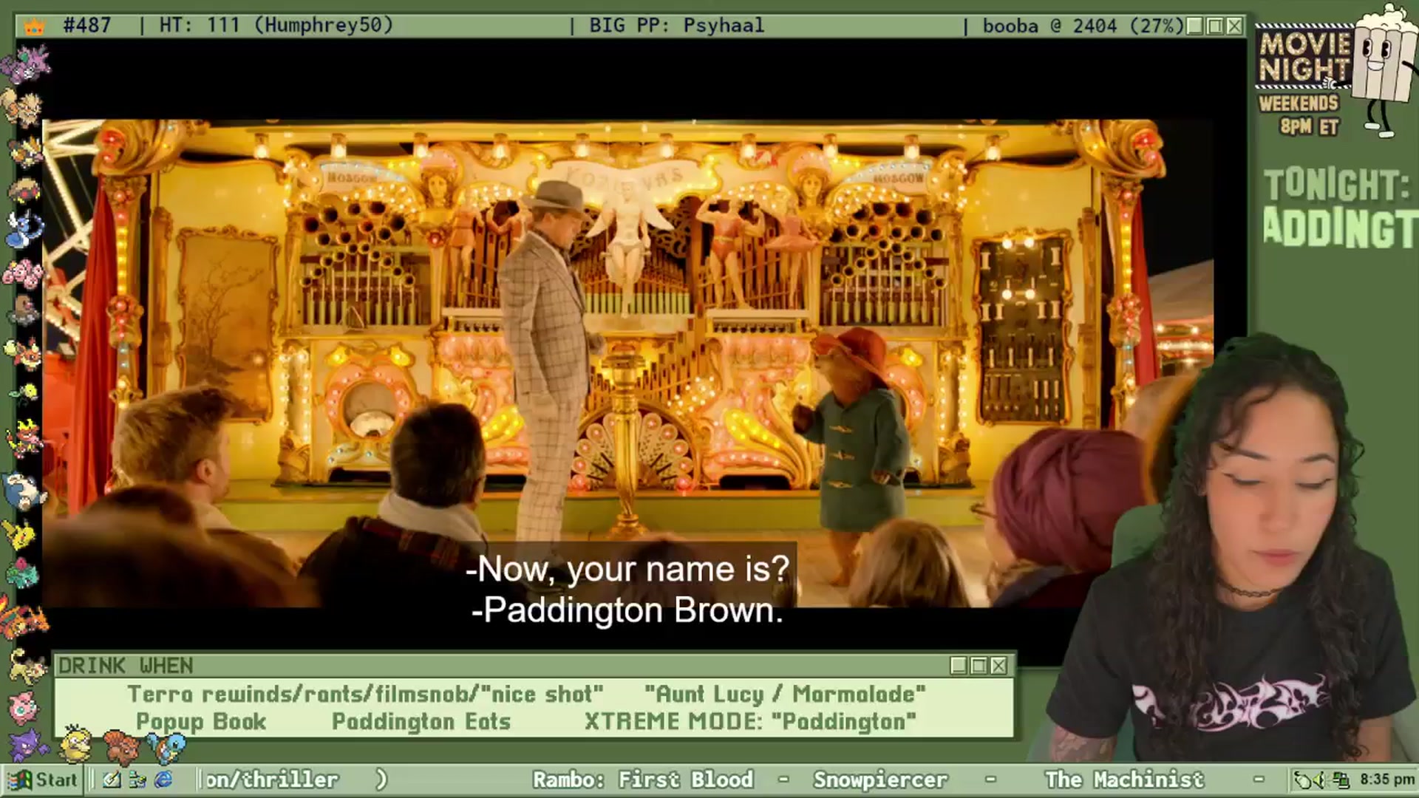Click the speaker volume tray icon
The image size is (1419, 798).
click(x=1320, y=780)
